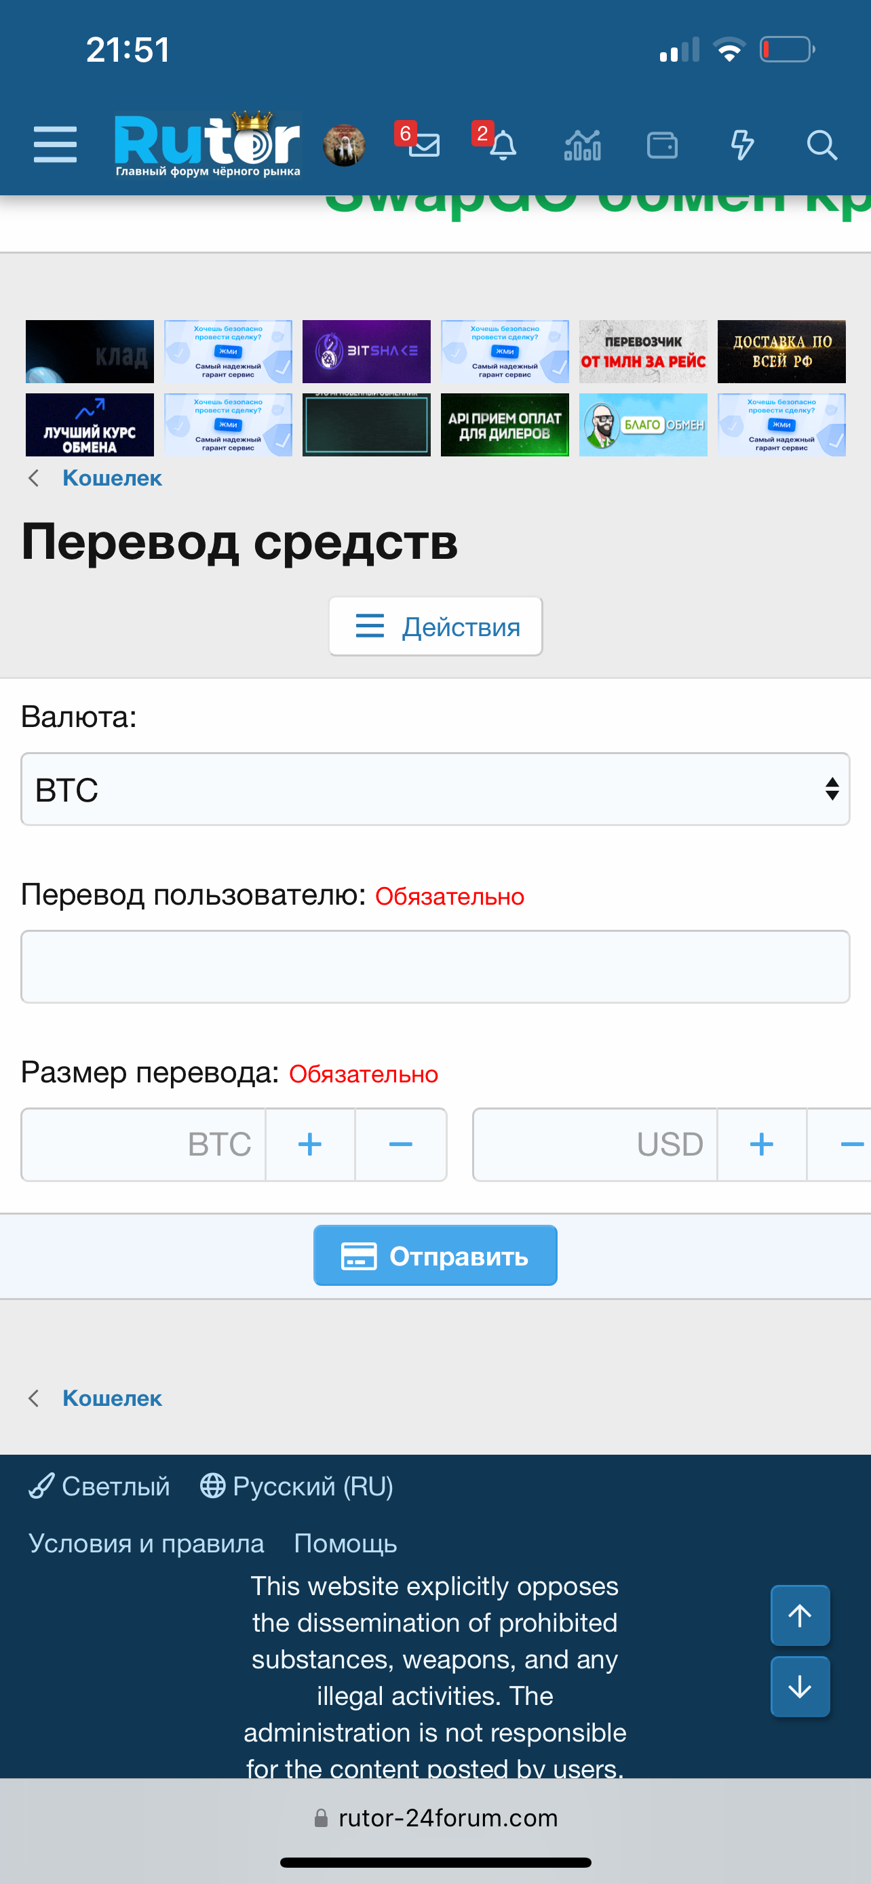Viewport: 871px width, 1884px height.
Task: Open the Условия и правила footer link
Action: (x=147, y=1543)
